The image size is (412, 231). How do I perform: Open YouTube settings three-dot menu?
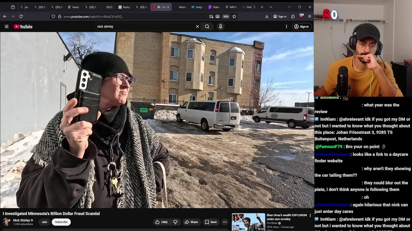pos(286,27)
